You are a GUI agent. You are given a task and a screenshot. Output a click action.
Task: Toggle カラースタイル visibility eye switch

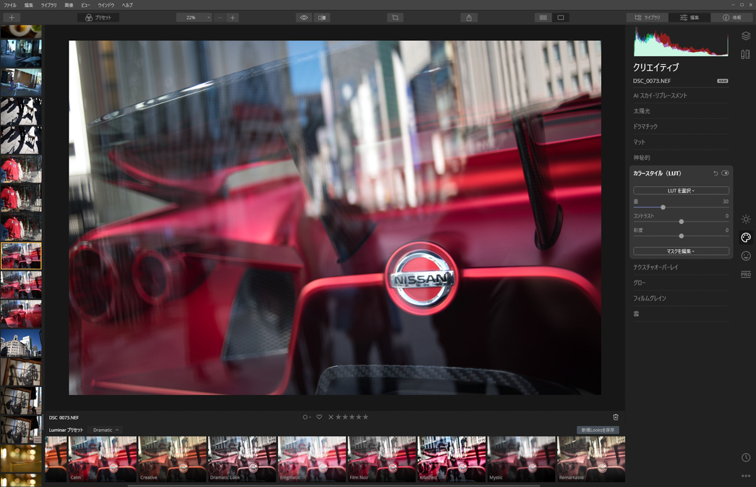point(725,173)
